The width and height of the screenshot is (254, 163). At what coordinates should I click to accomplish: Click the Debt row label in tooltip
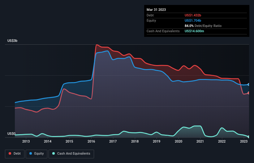point(150,15)
